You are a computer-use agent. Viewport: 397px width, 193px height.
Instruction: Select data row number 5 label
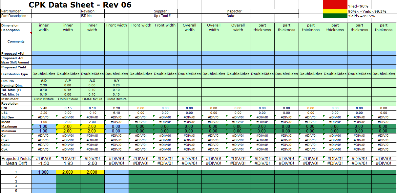pyautogui.click(x=16, y=190)
